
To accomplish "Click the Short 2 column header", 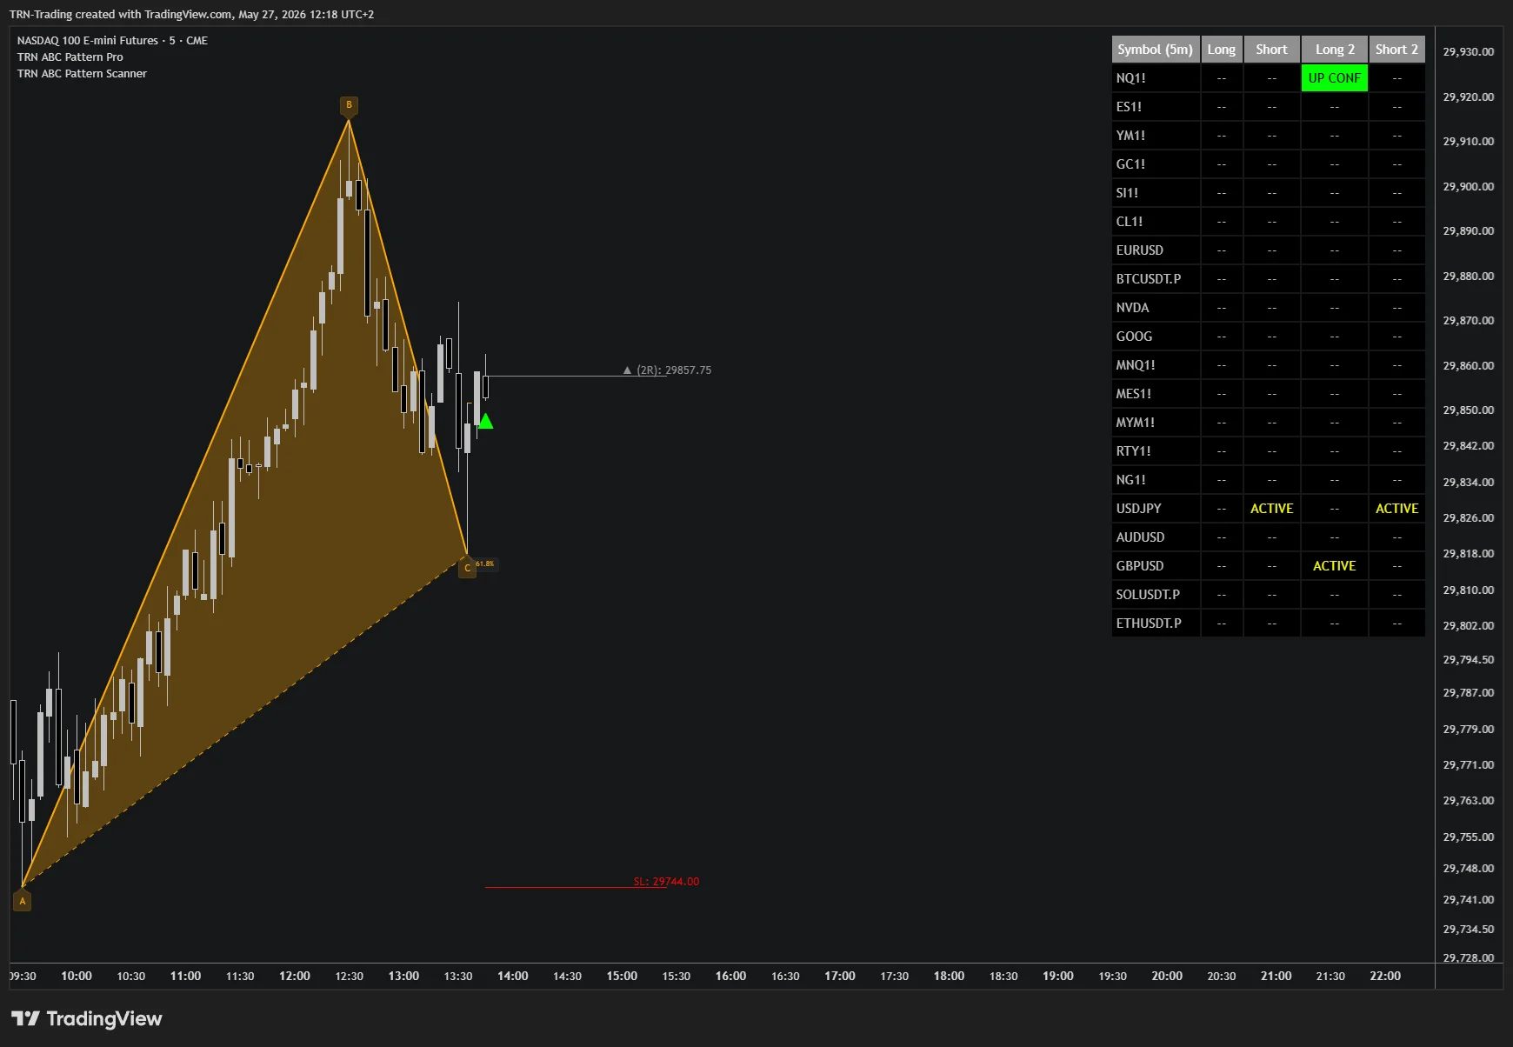I will click(1397, 50).
